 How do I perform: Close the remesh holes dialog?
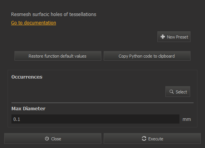pos(53,138)
